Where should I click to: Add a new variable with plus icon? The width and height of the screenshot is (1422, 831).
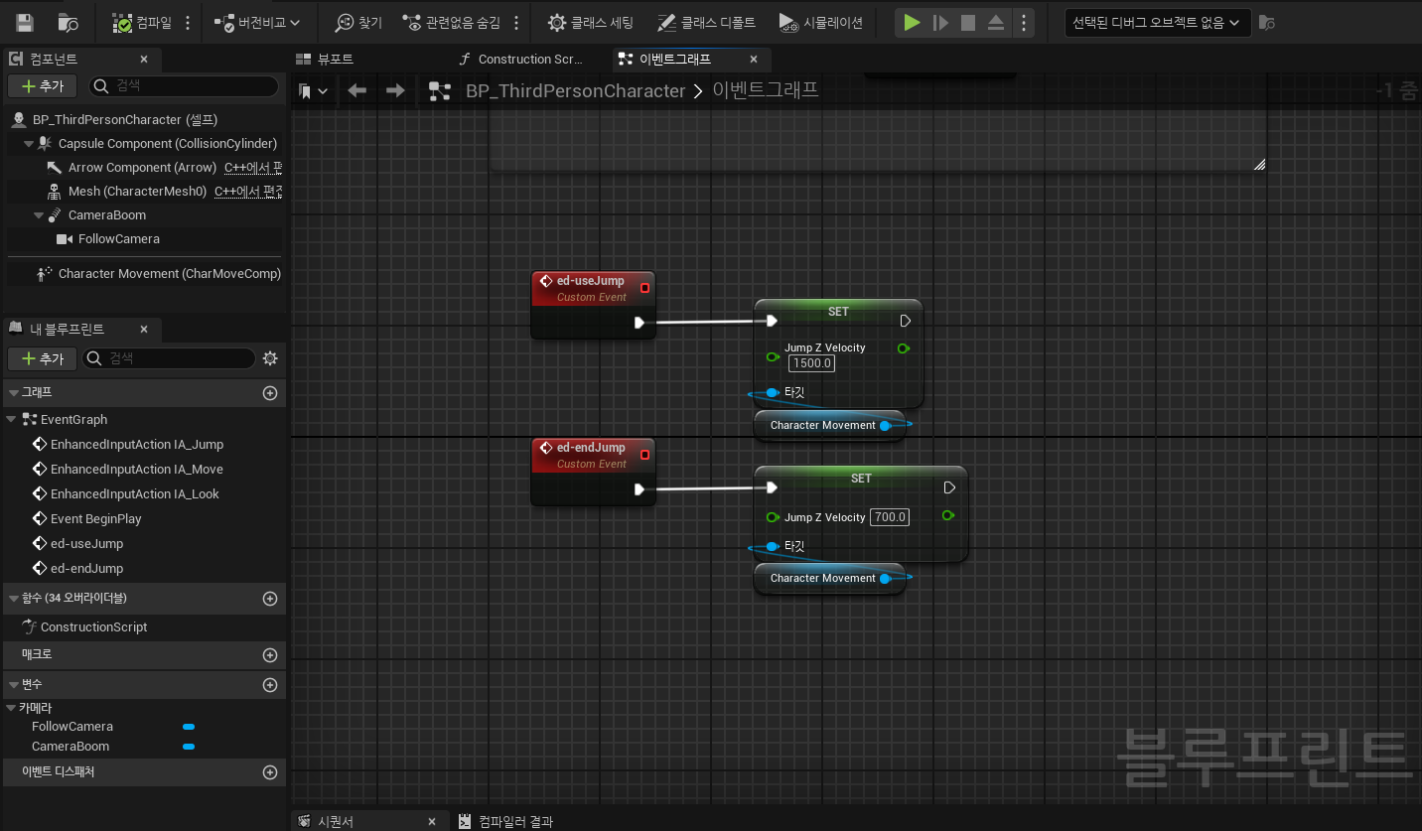click(269, 685)
